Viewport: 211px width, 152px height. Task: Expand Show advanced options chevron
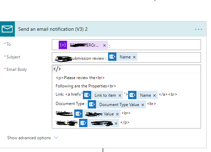[56, 137]
